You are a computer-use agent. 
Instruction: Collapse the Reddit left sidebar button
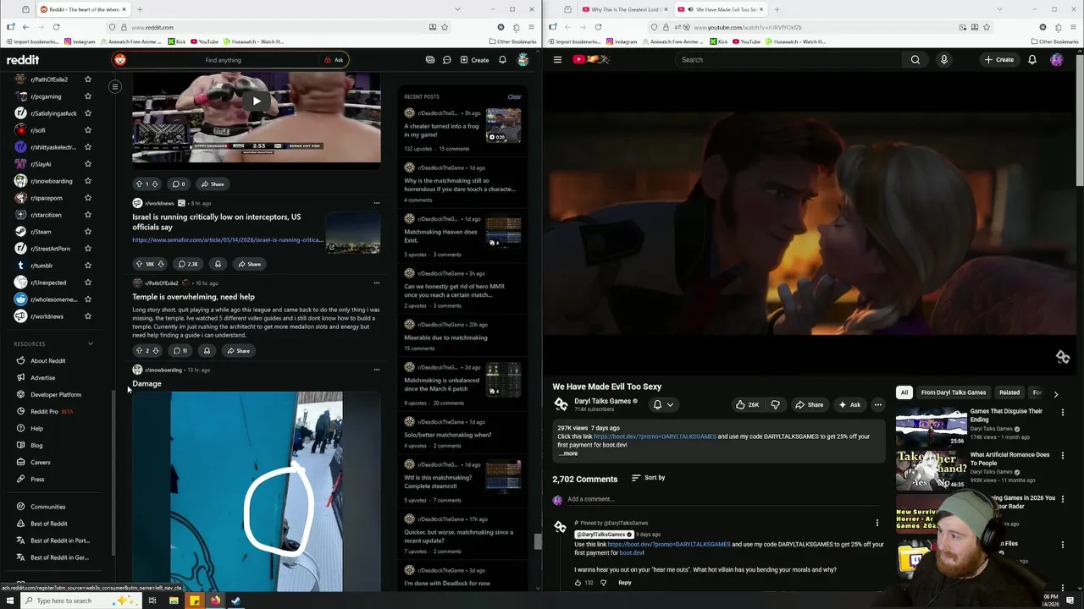(115, 86)
